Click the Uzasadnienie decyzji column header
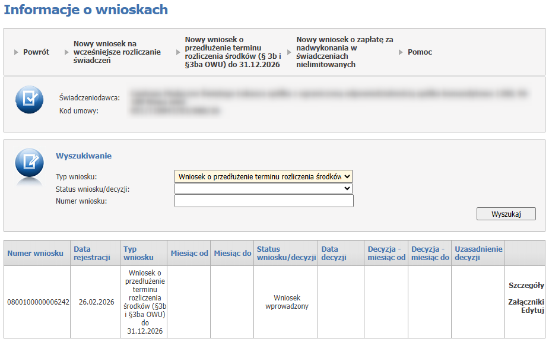This screenshot has width=549, height=342. (x=478, y=254)
